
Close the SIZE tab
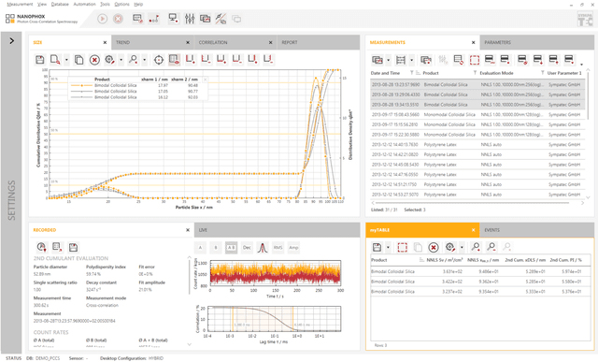tap(105, 42)
